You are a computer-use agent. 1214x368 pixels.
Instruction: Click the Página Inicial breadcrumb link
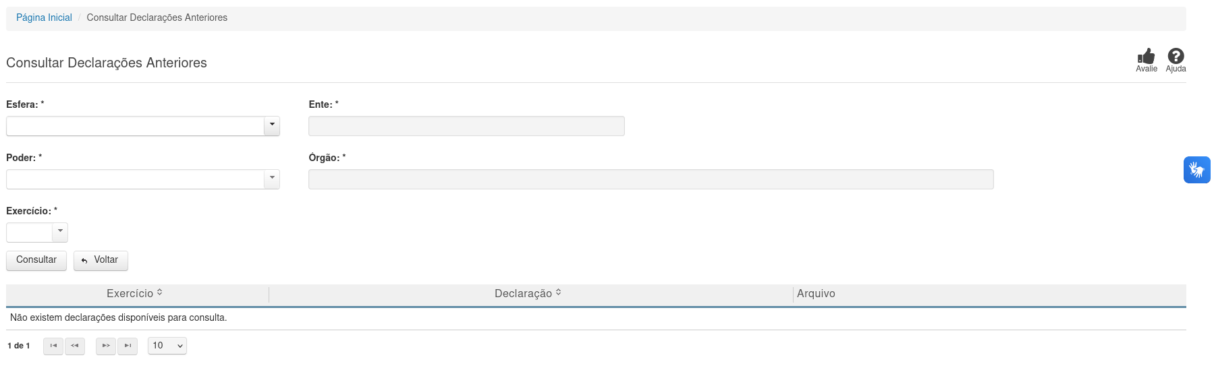pyautogui.click(x=44, y=18)
